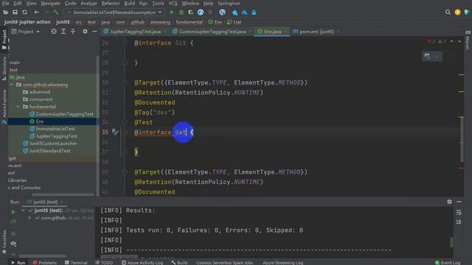Click the gutter icon on line 35
472x265 pixels.
[115, 132]
